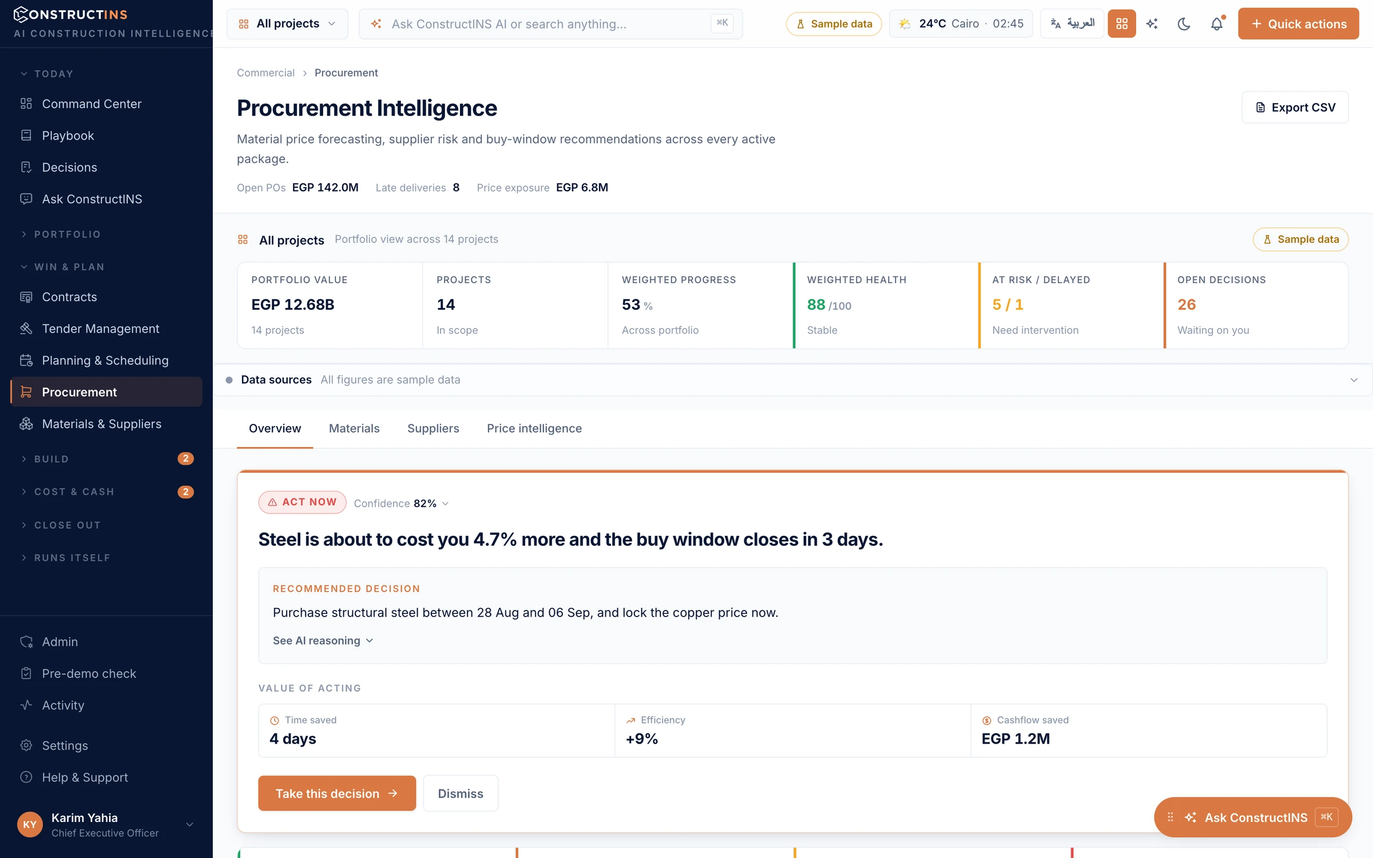Click the Cashflow saved coin icon
The image size is (1373, 858).
987,720
